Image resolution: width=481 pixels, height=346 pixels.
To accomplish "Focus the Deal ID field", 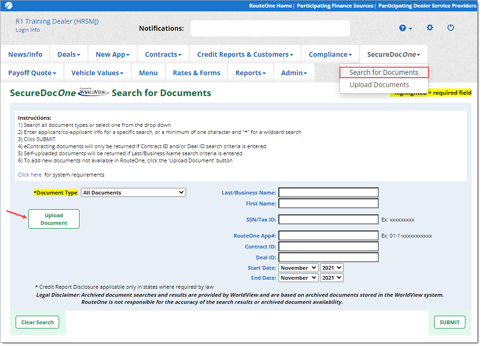I will tap(328, 257).
